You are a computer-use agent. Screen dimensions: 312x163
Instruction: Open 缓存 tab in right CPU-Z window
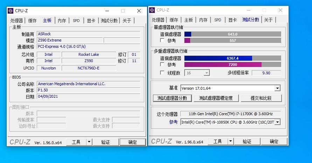[174, 20]
